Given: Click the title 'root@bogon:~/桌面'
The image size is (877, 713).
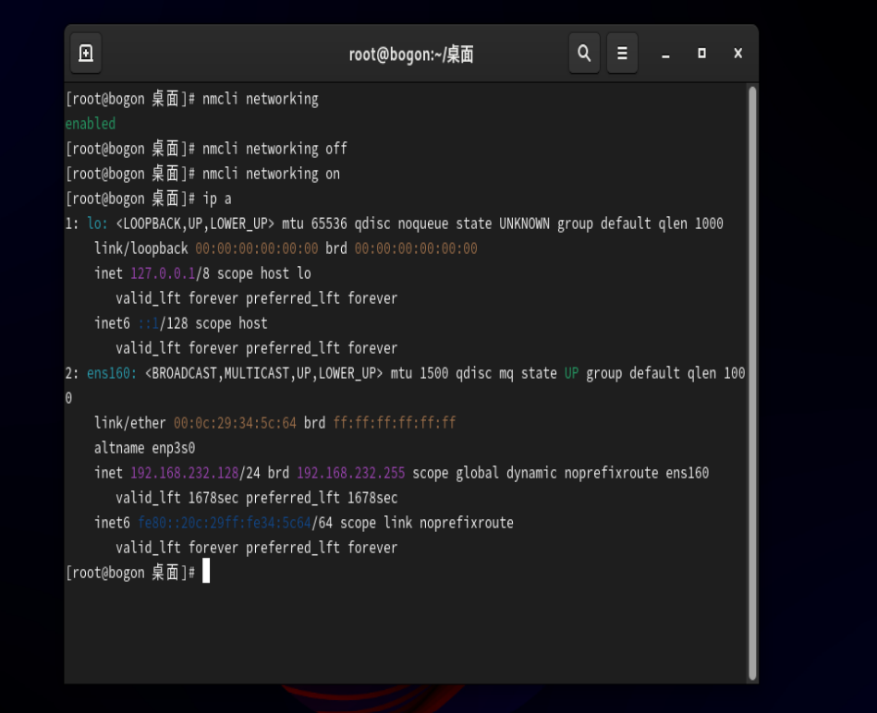Looking at the screenshot, I should 411,54.
